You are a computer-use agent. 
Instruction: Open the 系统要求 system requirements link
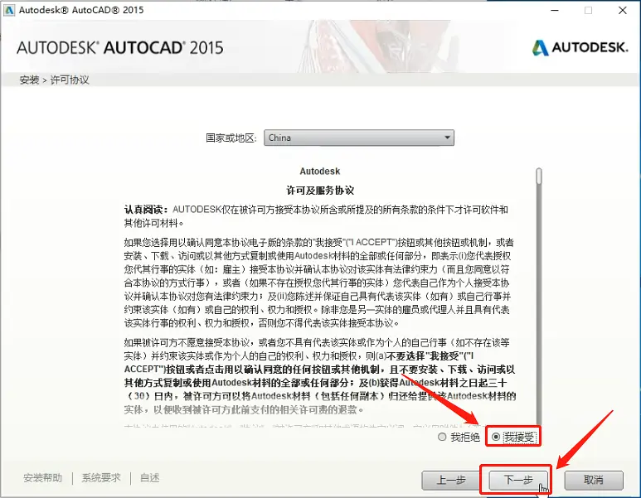[x=101, y=477]
